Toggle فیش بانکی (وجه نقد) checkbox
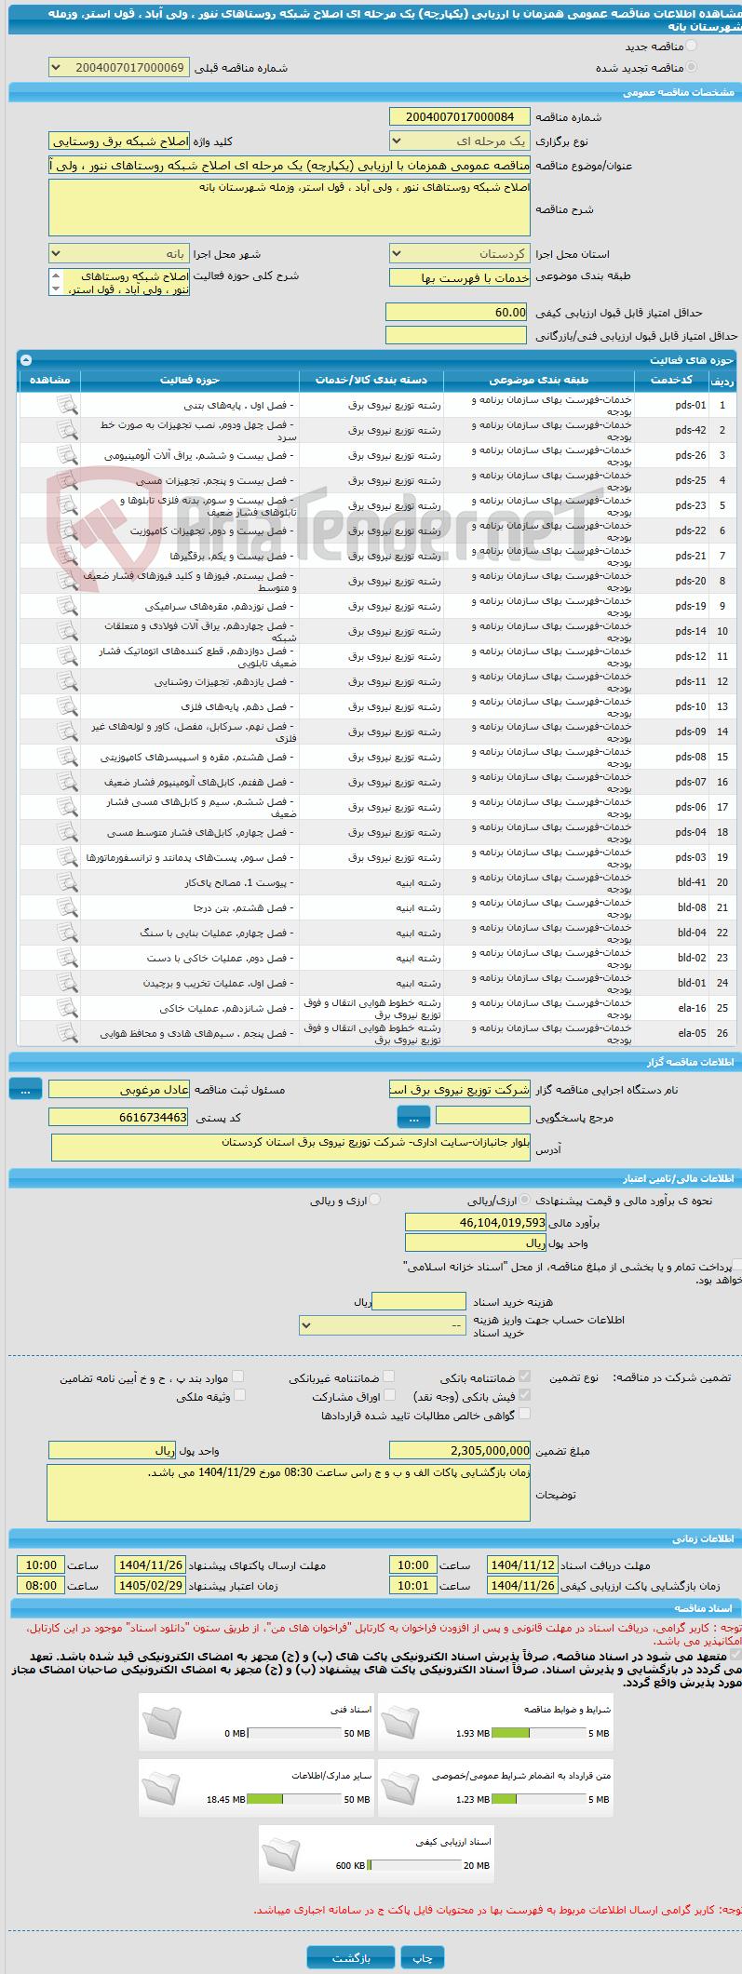 coord(524,1395)
